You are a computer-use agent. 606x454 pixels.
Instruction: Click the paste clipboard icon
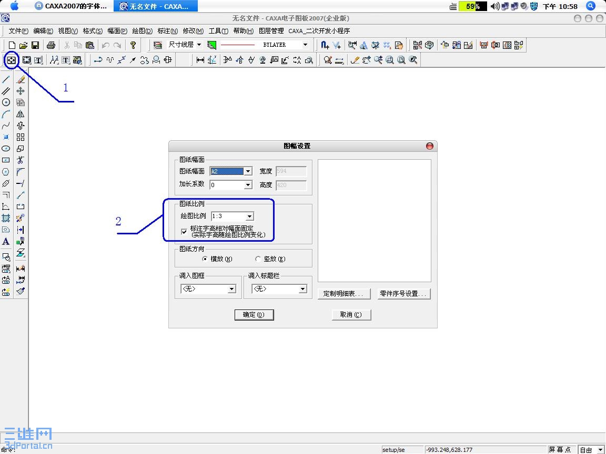[89, 45]
